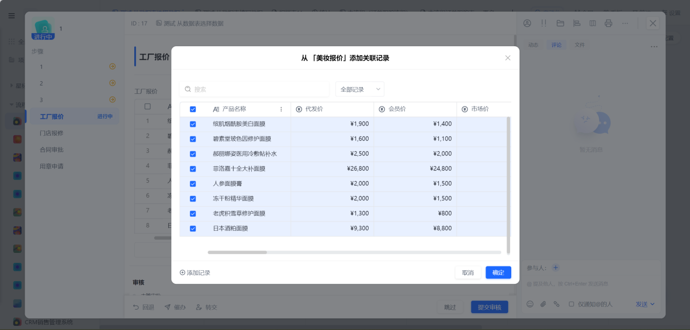Uncheck the 菲洛嘉十全大补面膜 row

point(193,169)
